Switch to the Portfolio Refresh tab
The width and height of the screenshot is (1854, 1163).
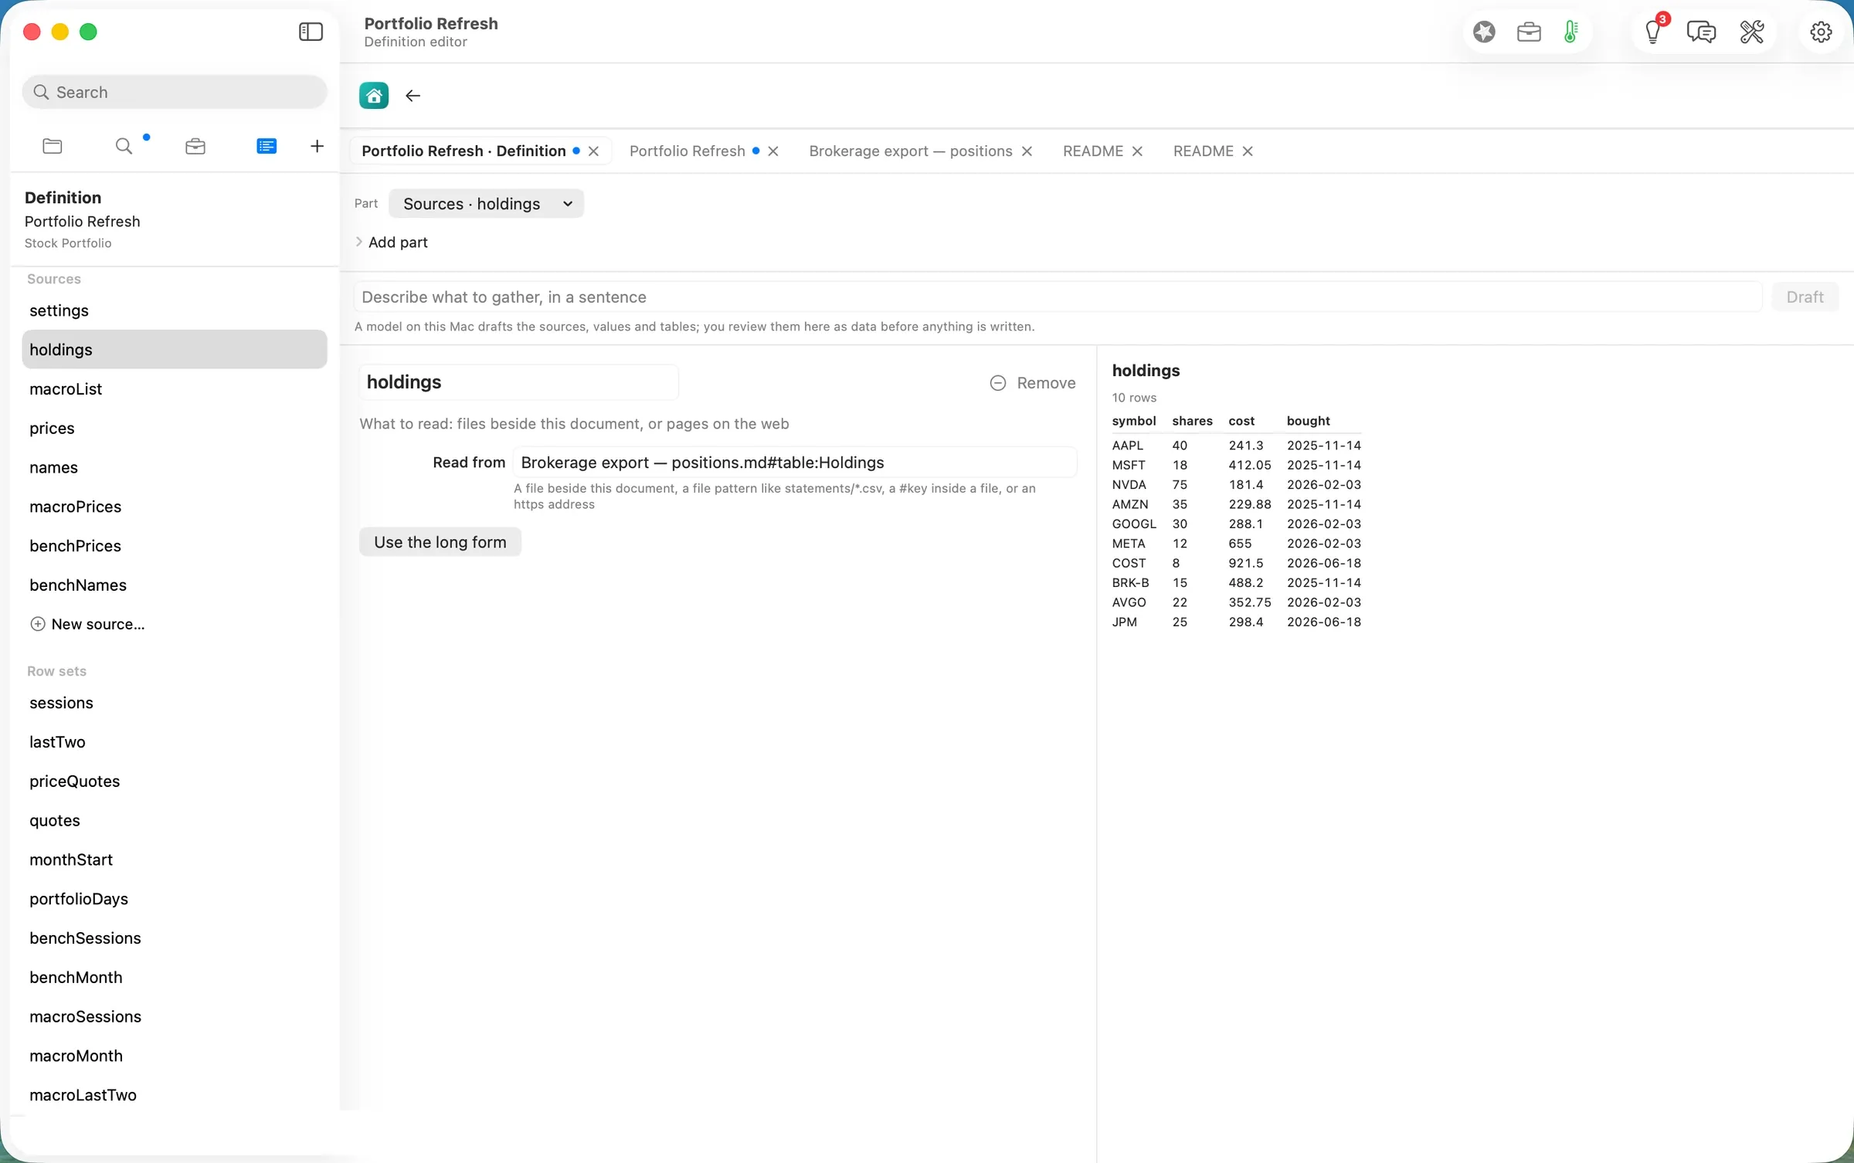(x=687, y=151)
